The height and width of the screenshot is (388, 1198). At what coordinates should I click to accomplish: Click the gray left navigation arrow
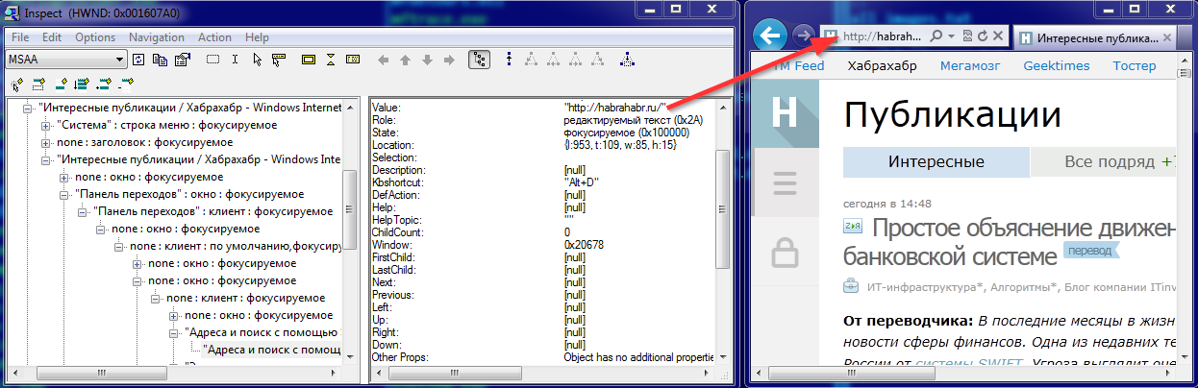384,60
